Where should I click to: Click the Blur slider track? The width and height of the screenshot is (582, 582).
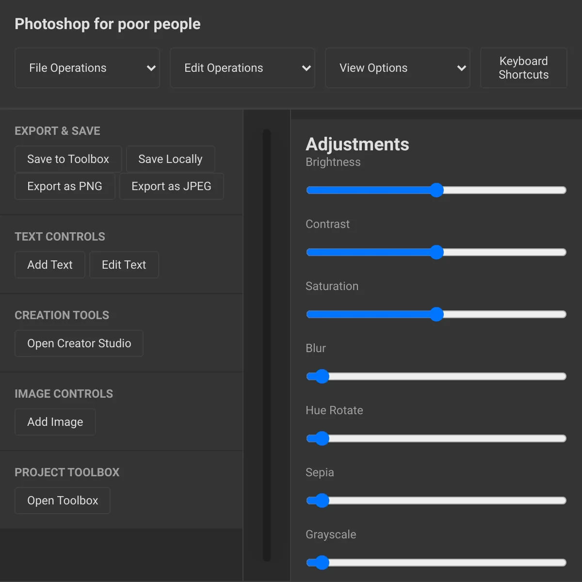click(436, 376)
